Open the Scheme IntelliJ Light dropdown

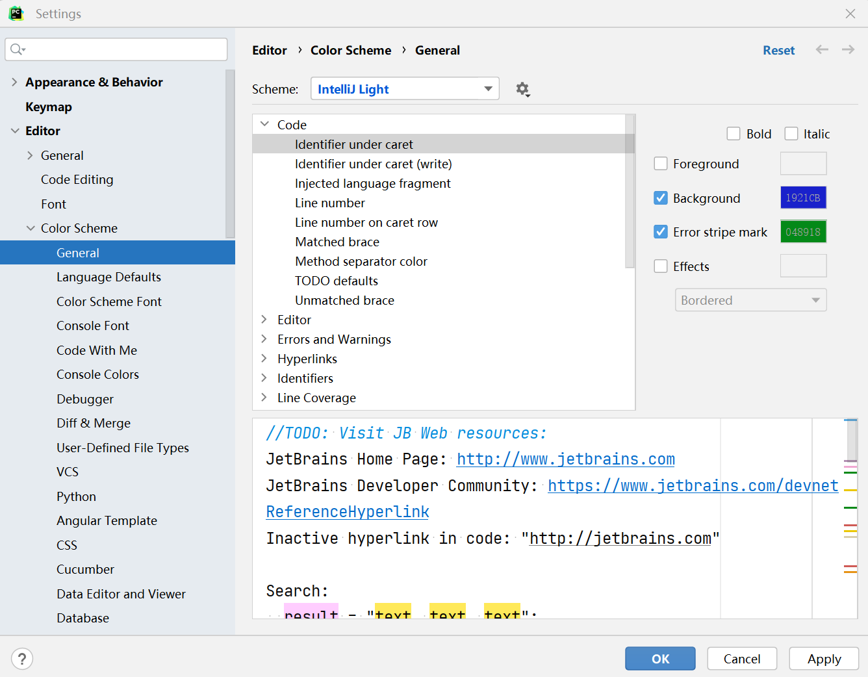(x=405, y=89)
